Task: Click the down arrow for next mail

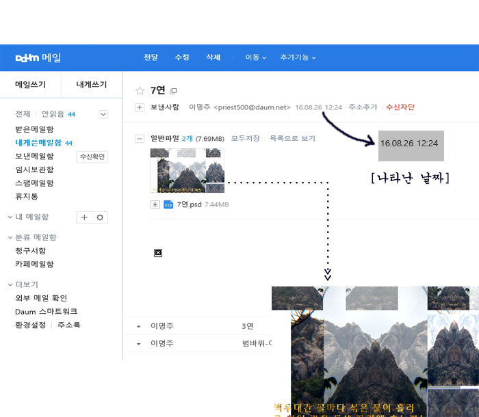Action: click(139, 344)
